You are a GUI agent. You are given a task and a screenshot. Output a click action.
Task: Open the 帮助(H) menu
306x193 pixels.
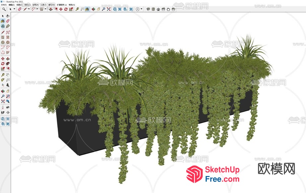72,5
